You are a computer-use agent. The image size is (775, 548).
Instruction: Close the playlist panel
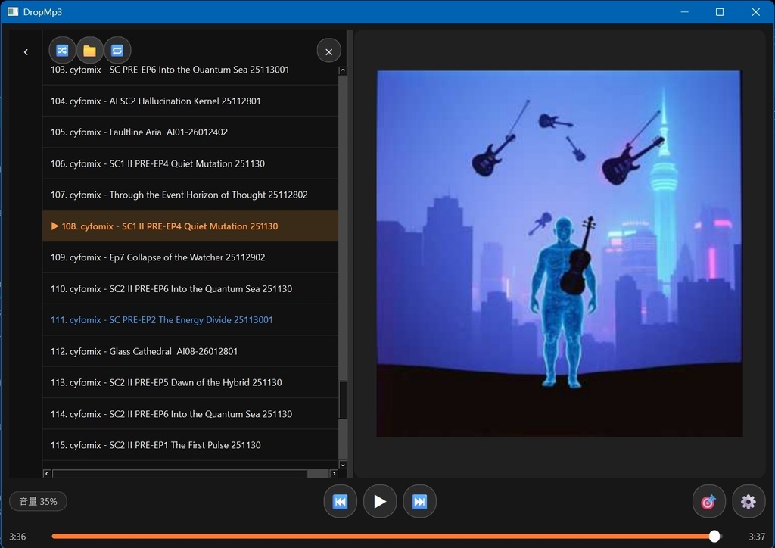pyautogui.click(x=328, y=51)
